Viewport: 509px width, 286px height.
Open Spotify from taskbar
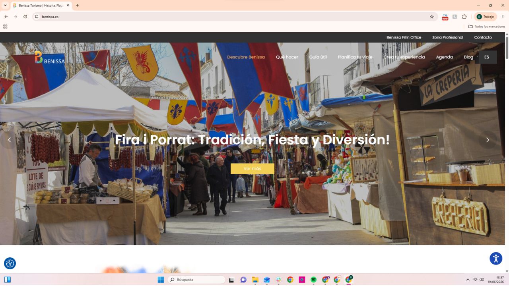point(313,280)
